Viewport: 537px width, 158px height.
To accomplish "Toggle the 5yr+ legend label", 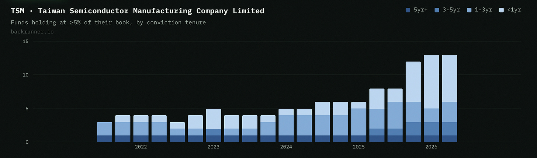I will tap(420, 10).
